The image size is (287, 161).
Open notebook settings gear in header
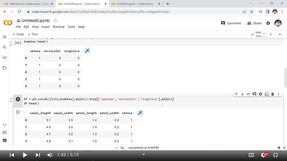point(268,23)
